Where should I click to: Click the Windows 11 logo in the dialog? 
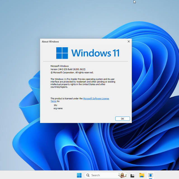tap(62, 53)
